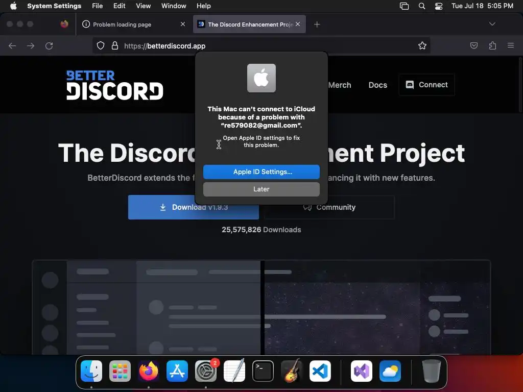Image resolution: width=523 pixels, height=392 pixels.
Task: Open Visual Studio from the Dock
Action: [x=362, y=371]
